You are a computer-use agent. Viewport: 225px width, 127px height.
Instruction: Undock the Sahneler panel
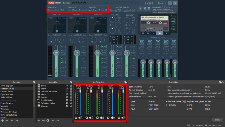pyautogui.click(x=34, y=82)
